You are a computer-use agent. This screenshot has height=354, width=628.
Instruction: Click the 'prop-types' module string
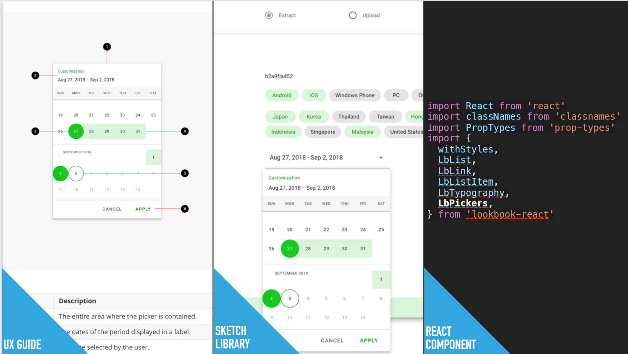point(582,128)
